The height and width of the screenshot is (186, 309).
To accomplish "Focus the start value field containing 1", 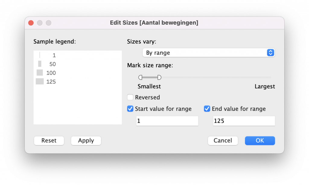I will pyautogui.click(x=167, y=121).
